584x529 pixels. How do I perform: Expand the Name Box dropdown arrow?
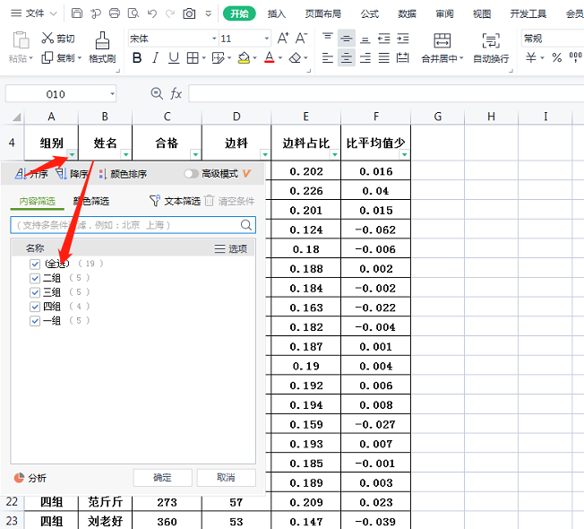[x=112, y=94]
